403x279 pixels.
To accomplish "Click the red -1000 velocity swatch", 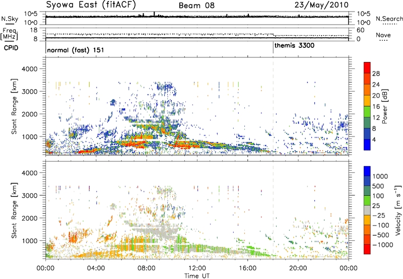I will click(x=367, y=249).
